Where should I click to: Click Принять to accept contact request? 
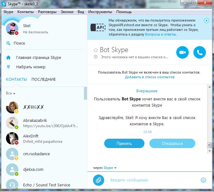124,143
